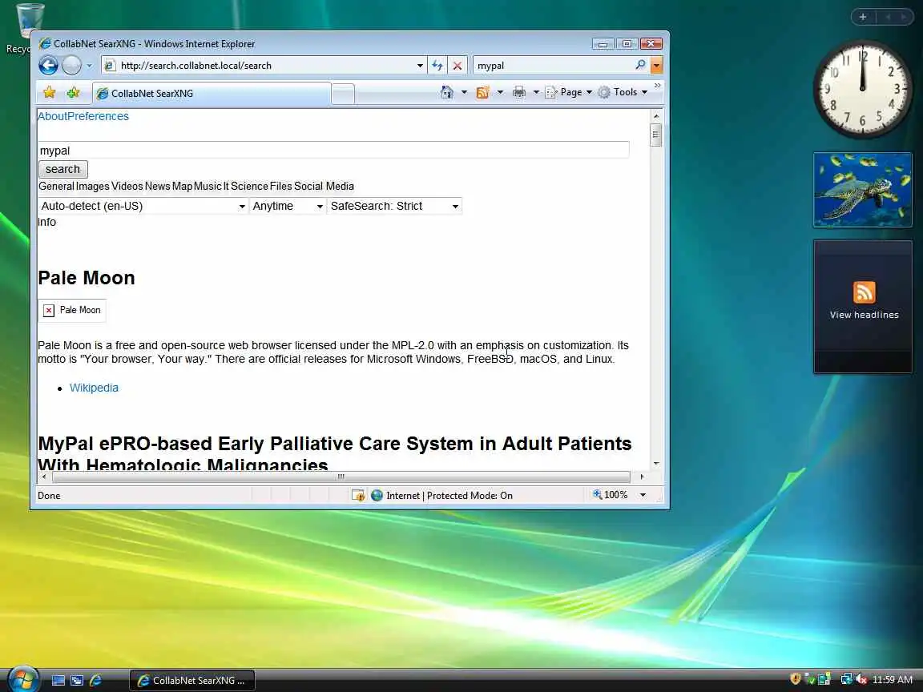Select the Images category
This screenshot has height=692, width=923.
[92, 187]
